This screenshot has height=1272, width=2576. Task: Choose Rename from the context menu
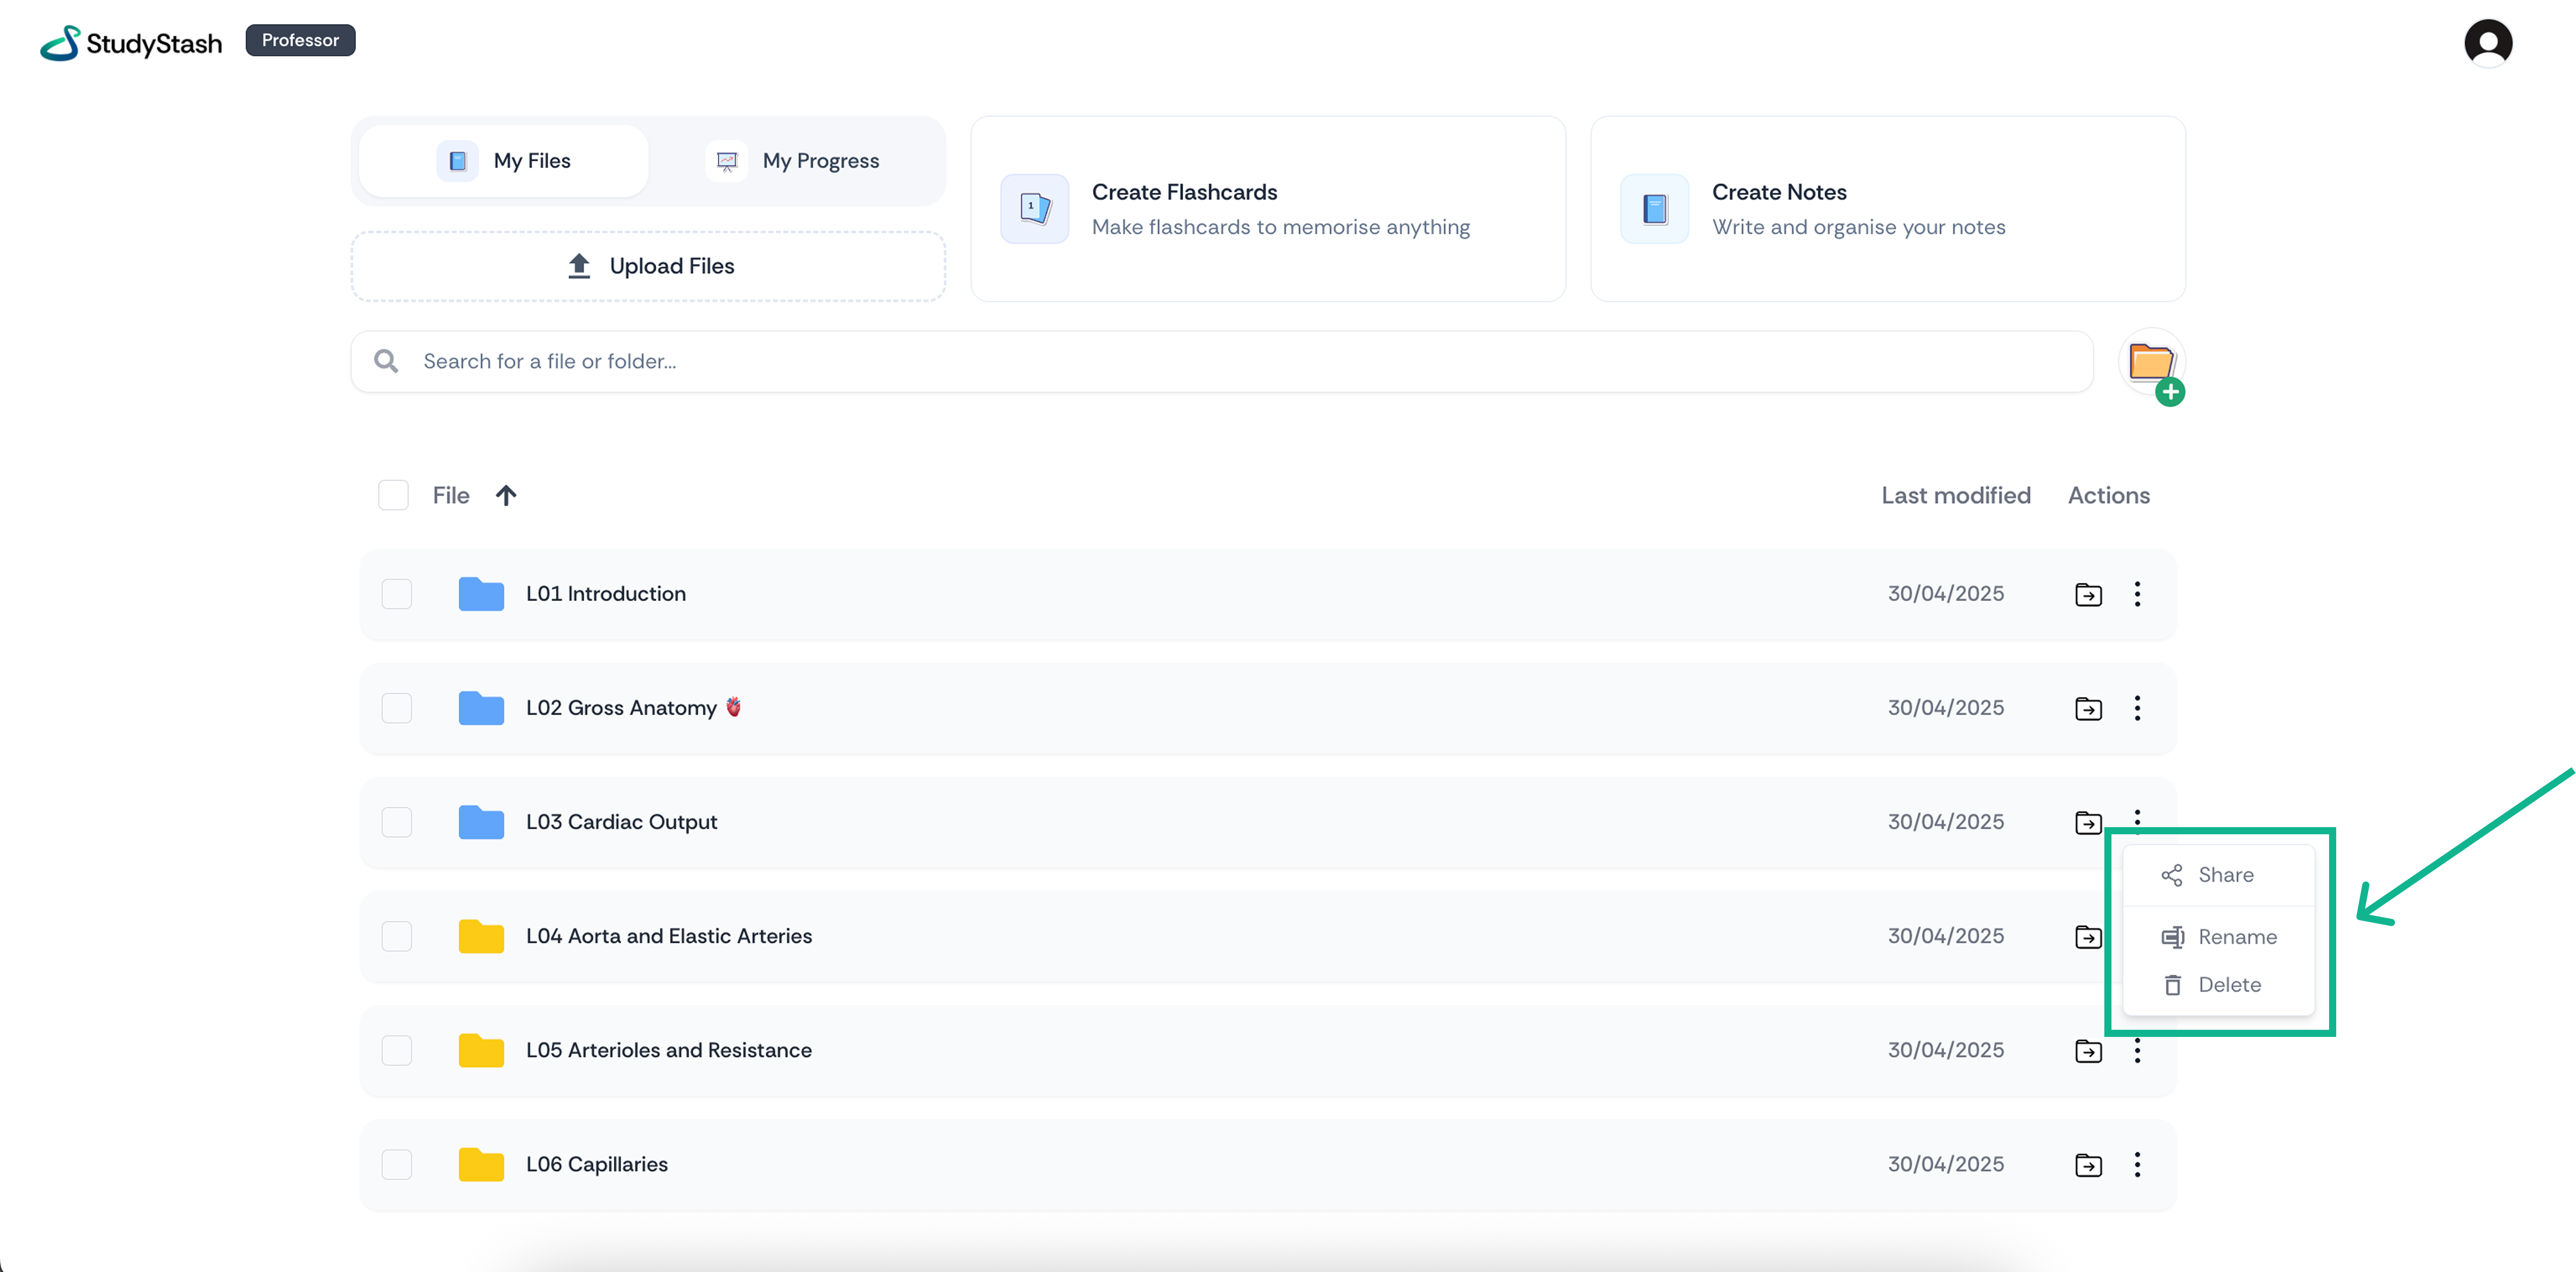2218,937
